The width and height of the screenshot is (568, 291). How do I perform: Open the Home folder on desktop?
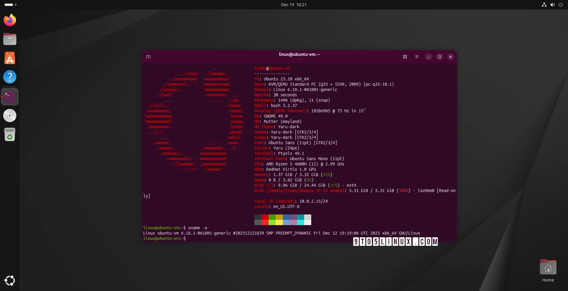pos(548,267)
